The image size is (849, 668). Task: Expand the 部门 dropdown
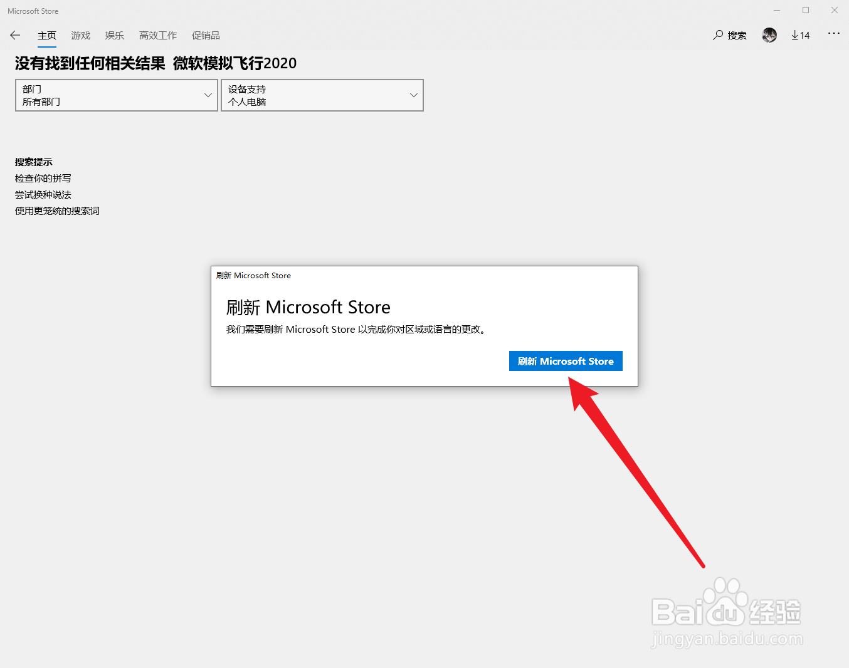tap(117, 95)
